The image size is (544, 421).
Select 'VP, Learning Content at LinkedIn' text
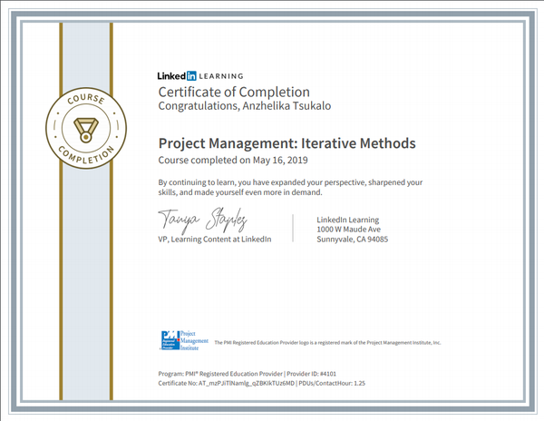[x=215, y=240]
